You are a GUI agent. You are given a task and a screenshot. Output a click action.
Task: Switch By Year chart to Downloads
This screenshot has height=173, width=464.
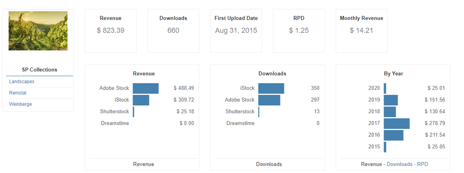pyautogui.click(x=399, y=164)
